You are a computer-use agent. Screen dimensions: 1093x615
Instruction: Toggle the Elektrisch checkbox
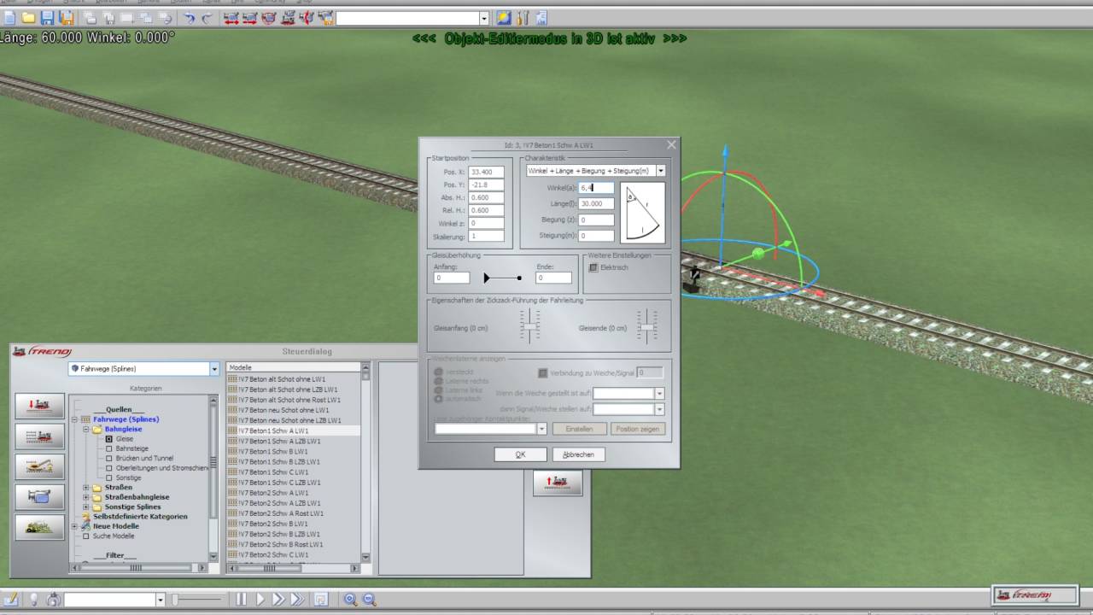pyautogui.click(x=593, y=267)
